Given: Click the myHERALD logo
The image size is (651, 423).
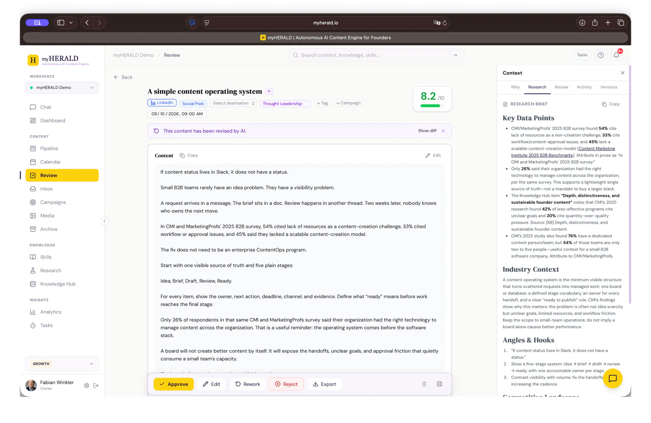Looking at the screenshot, I should [x=59, y=60].
